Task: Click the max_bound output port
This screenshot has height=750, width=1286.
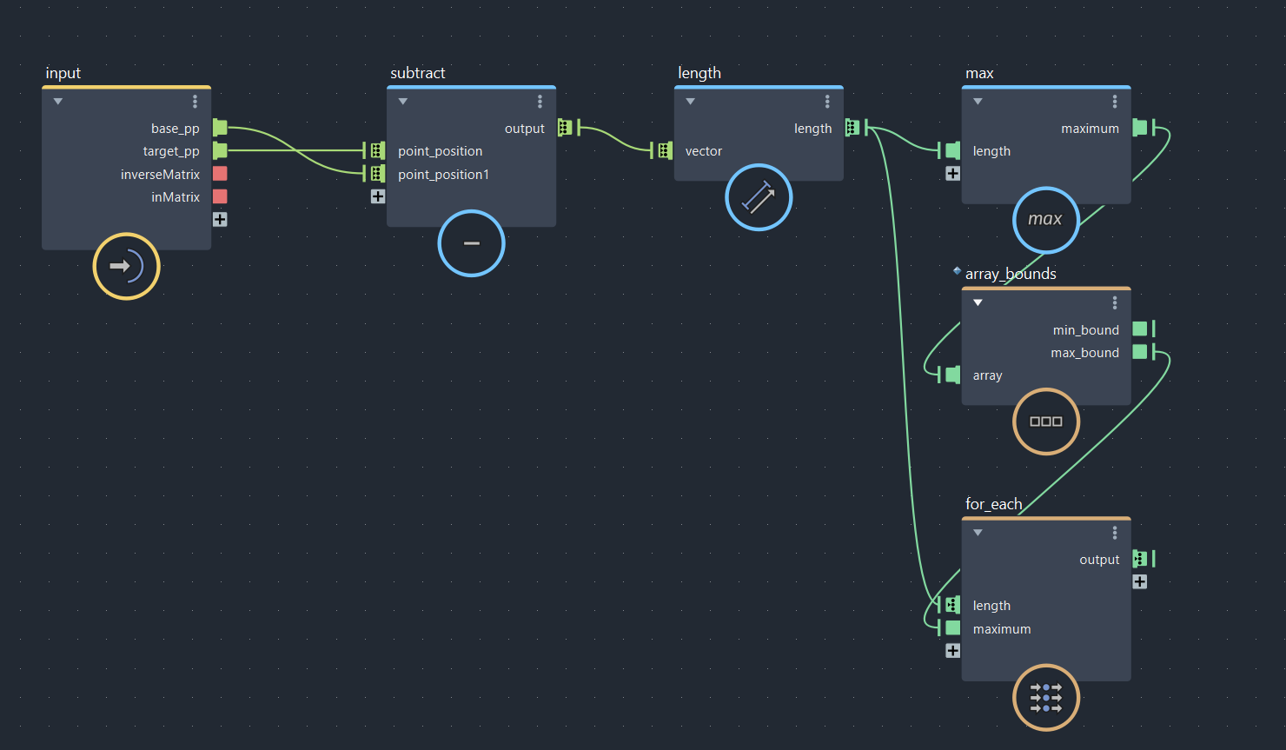Action: tap(1140, 352)
